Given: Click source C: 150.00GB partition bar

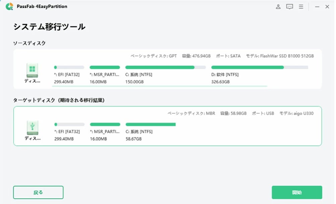Looking at the screenshot, I should click(165, 67).
